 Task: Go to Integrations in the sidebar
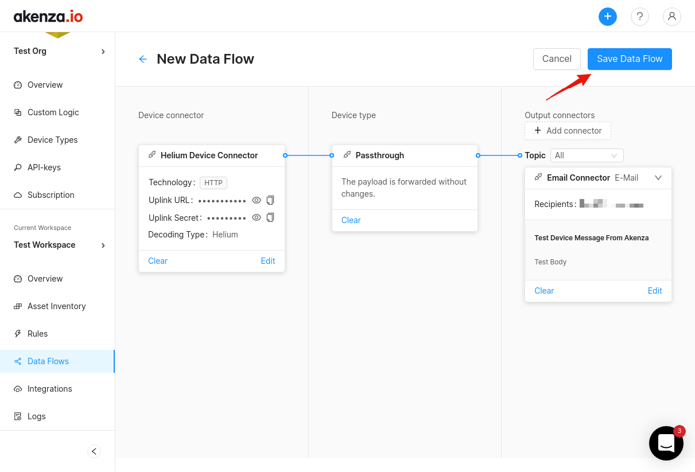point(49,389)
